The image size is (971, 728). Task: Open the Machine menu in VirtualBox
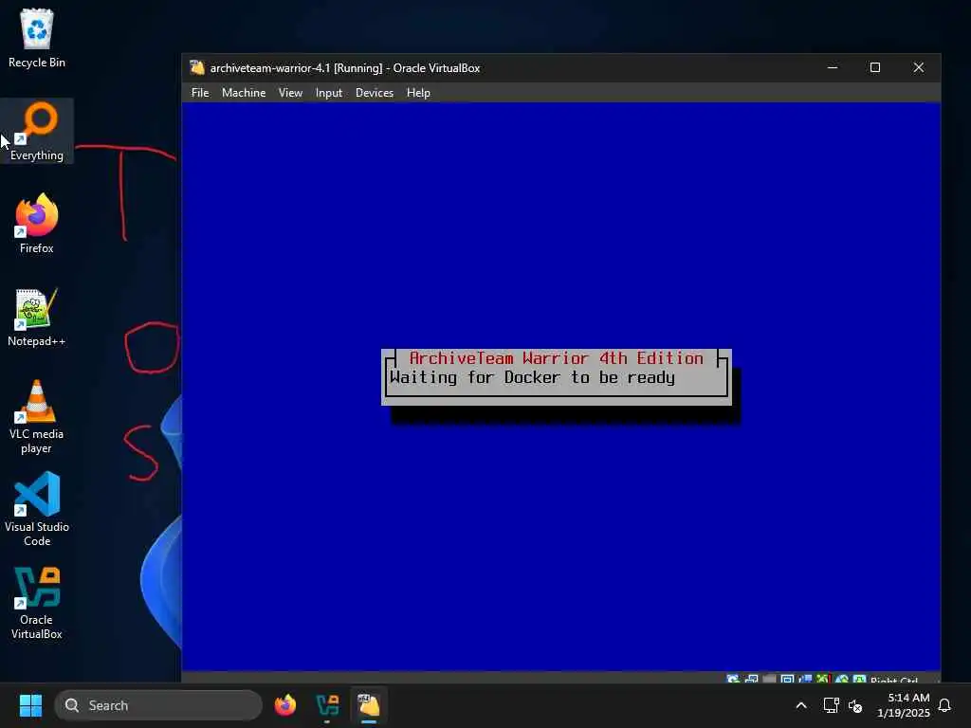(x=244, y=93)
